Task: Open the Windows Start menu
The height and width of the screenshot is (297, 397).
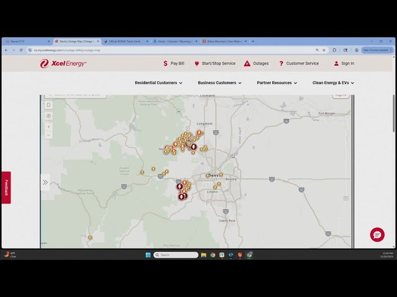Action: 148,255
